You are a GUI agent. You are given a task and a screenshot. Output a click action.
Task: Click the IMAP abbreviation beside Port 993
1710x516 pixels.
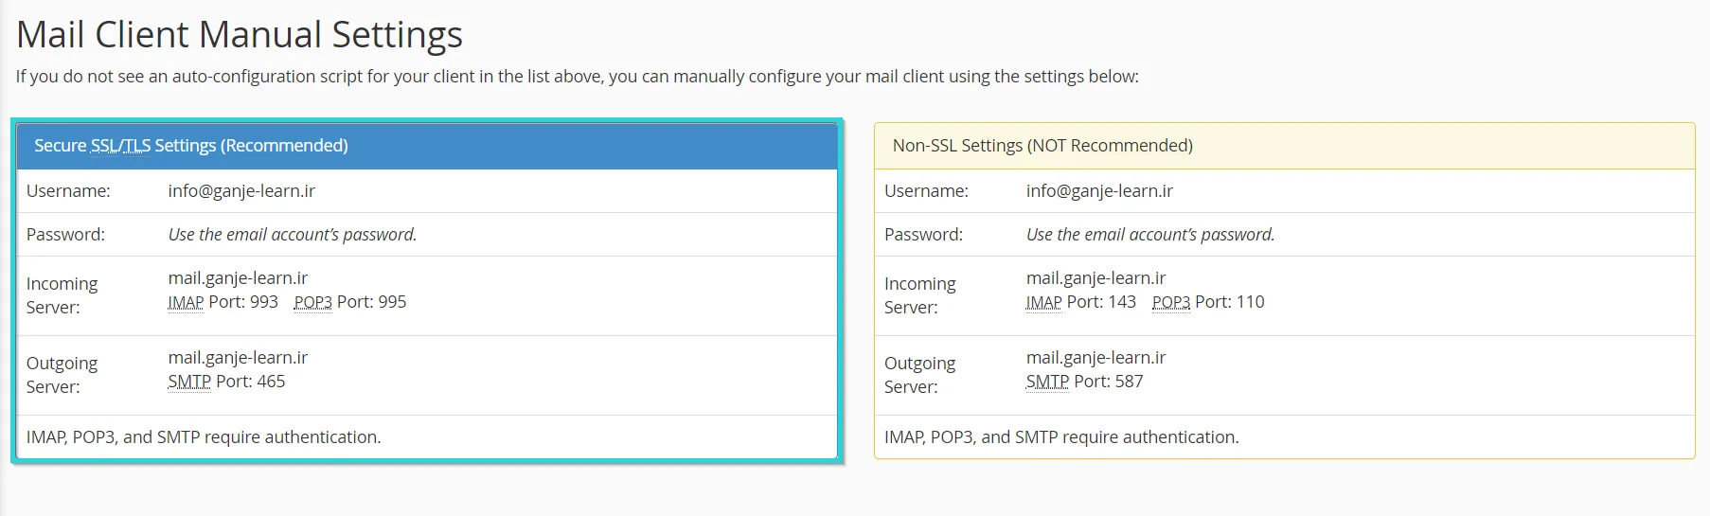click(186, 303)
